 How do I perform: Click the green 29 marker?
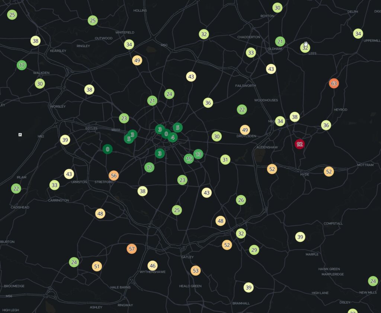(x=254, y=250)
